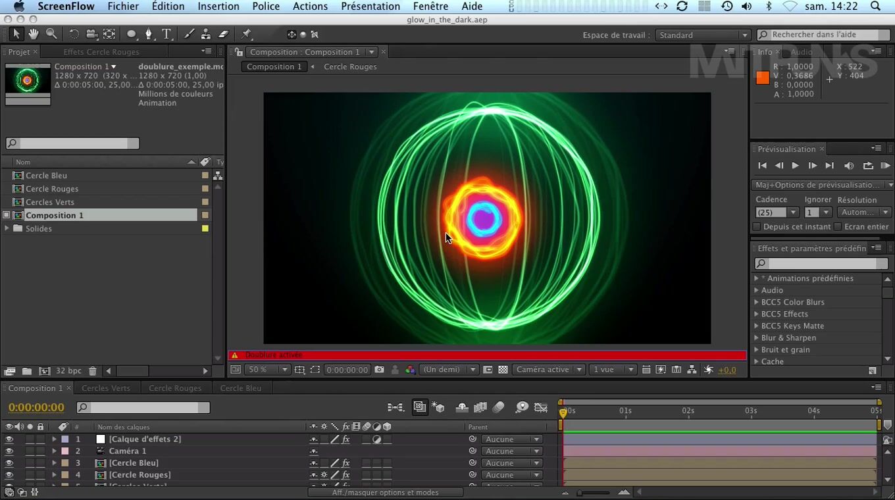Expand the Solides folder

pyautogui.click(x=7, y=228)
